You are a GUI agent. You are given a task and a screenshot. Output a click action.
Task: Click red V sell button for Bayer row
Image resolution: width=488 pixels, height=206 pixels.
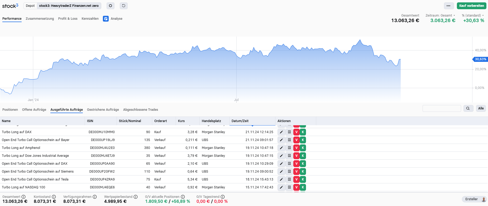coord(296,140)
